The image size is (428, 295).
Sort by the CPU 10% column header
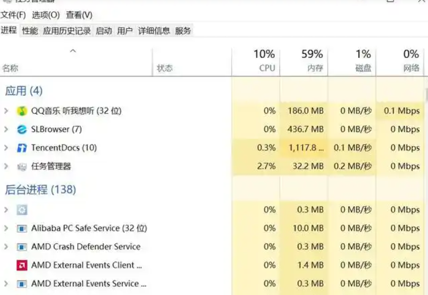tap(256, 62)
